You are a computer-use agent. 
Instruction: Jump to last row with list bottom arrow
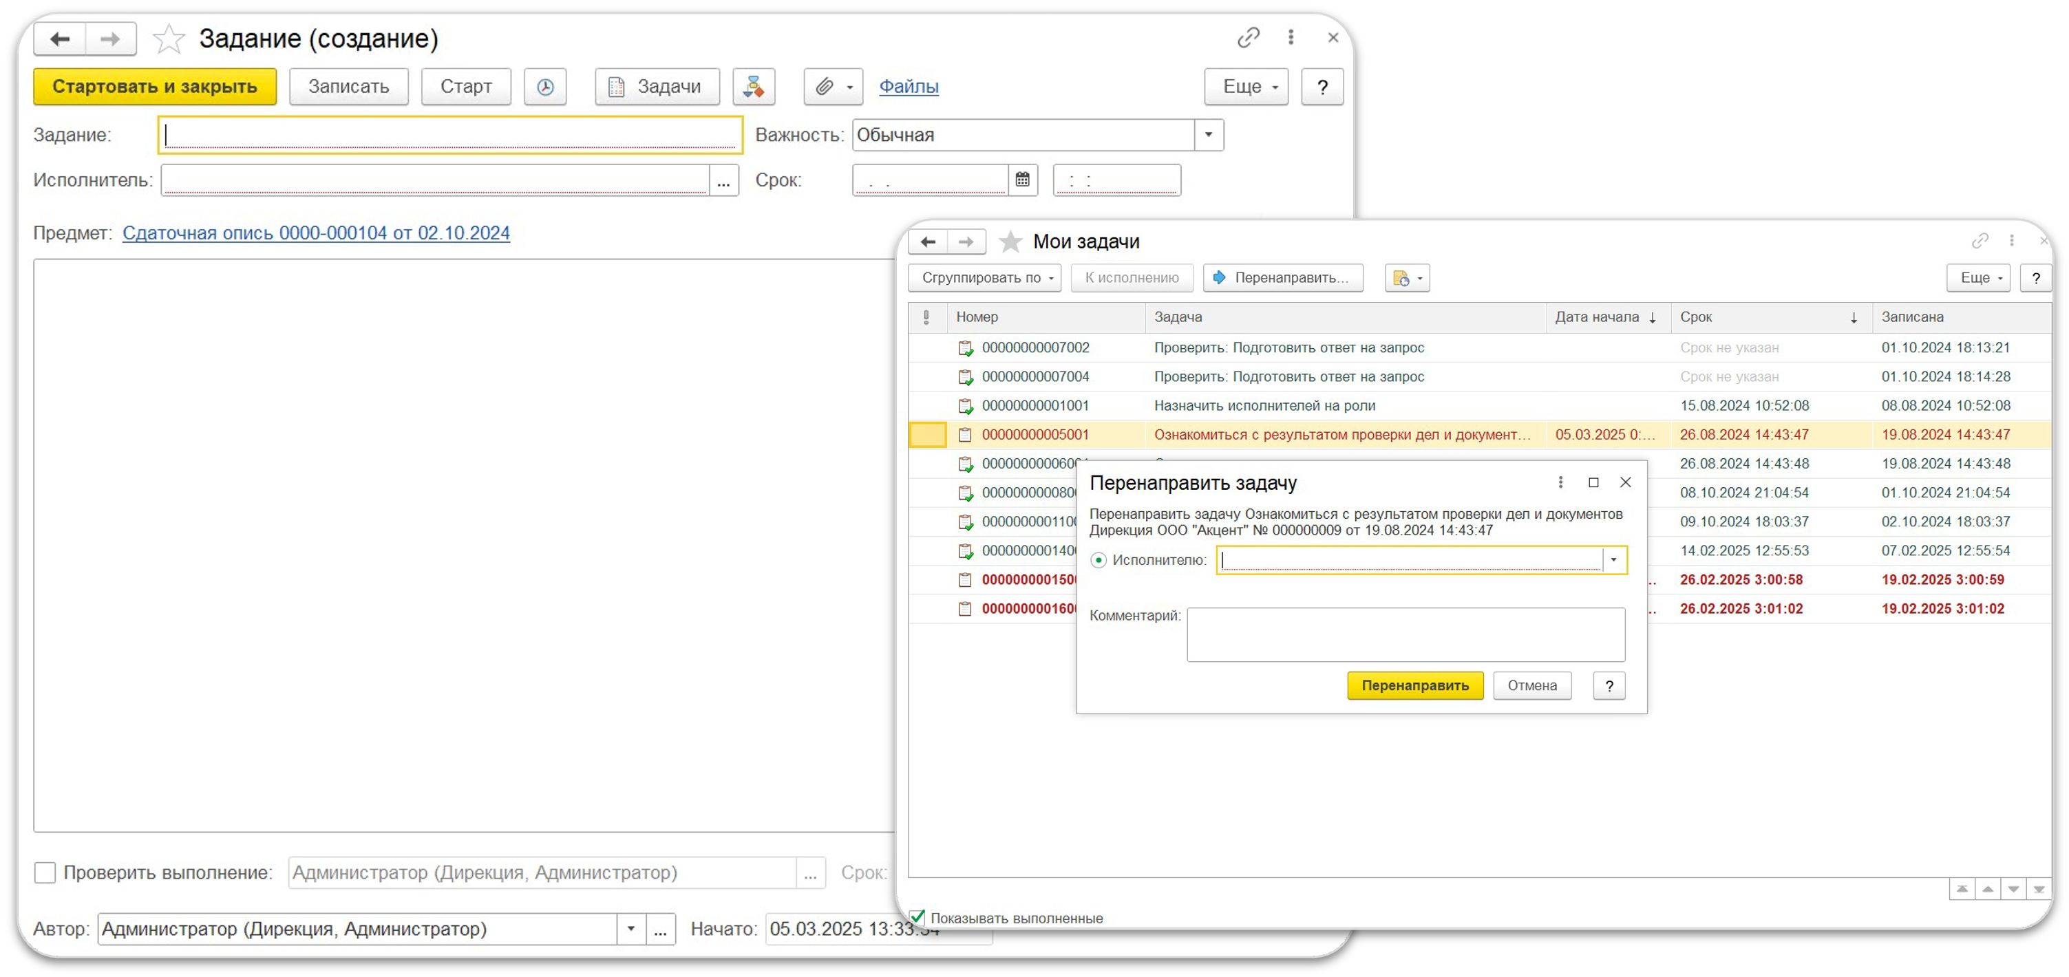point(2039,890)
